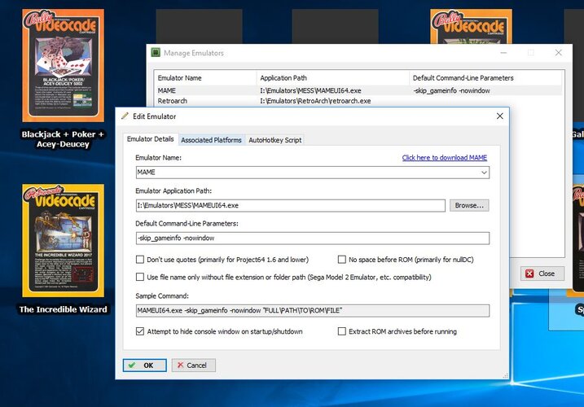Screen dimensions: 584x407
Task: Click the Browse button
Action: click(469, 206)
